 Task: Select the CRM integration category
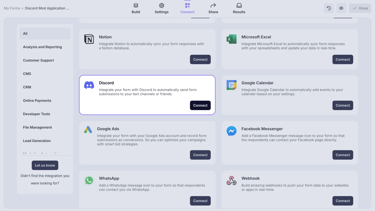(x=27, y=87)
